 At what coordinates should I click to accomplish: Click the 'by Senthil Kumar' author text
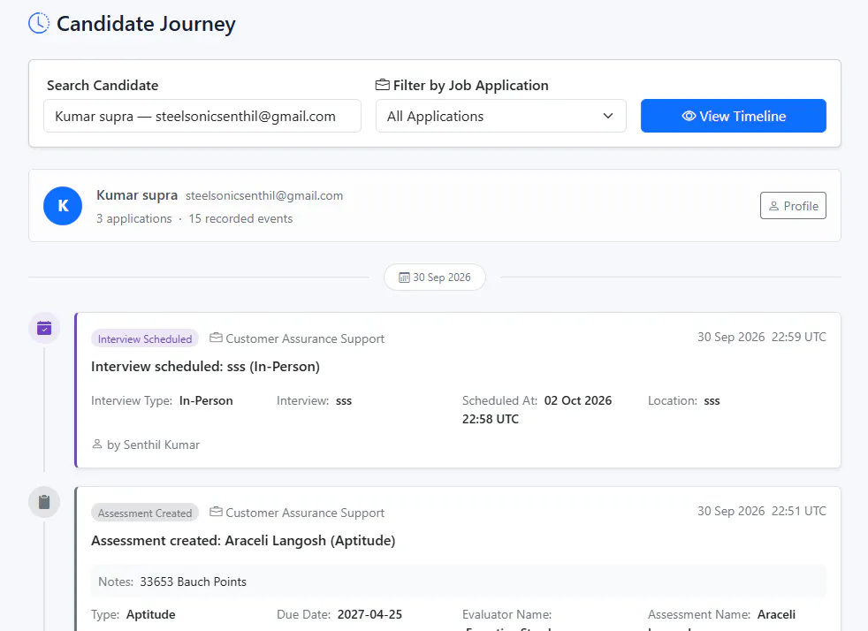point(153,445)
